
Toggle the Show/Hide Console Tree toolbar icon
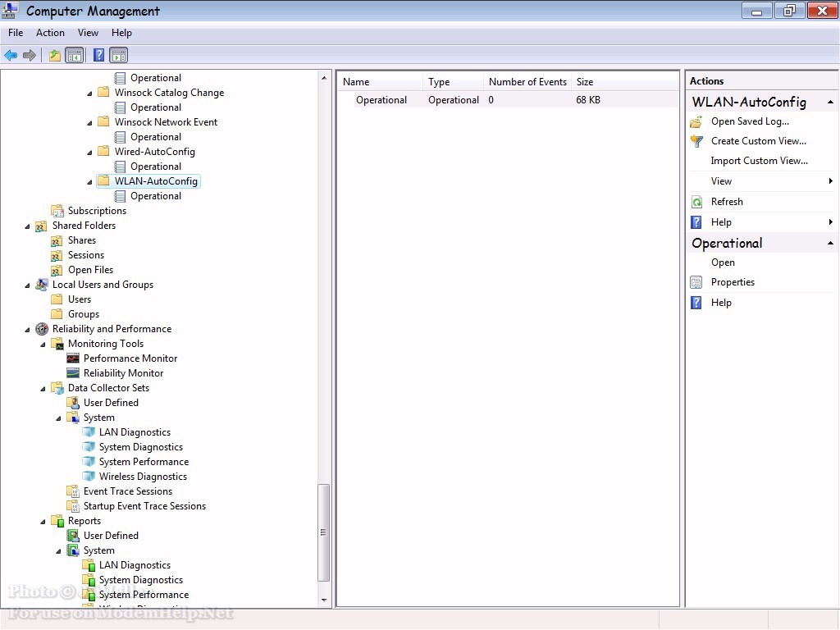[x=75, y=55]
